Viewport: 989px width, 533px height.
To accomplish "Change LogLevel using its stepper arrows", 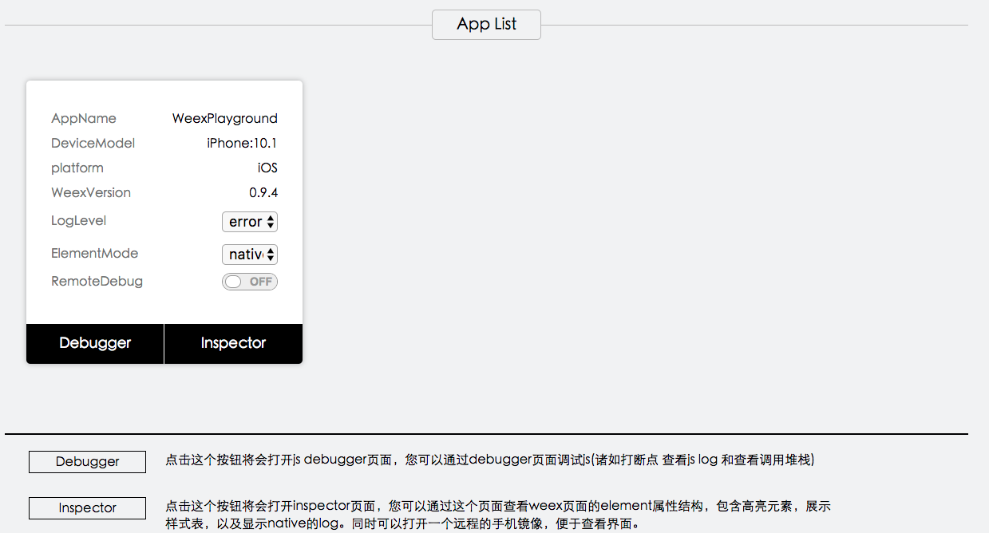I will click(271, 221).
